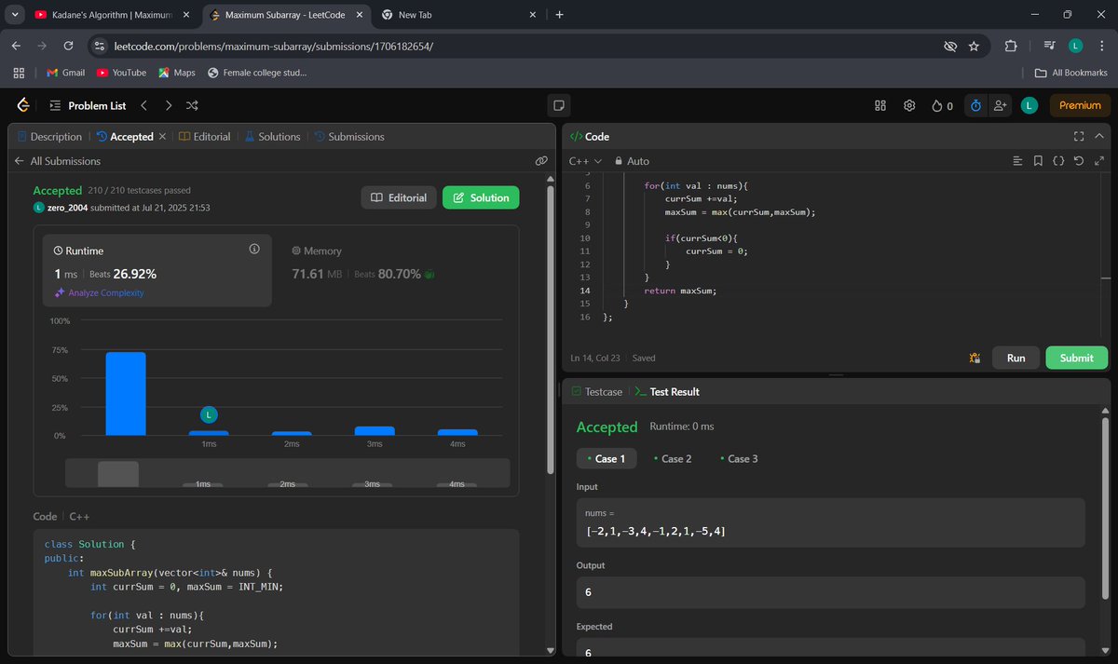Switch to the New Tab browser tab
This screenshot has width=1118, height=664.
tap(461, 15)
